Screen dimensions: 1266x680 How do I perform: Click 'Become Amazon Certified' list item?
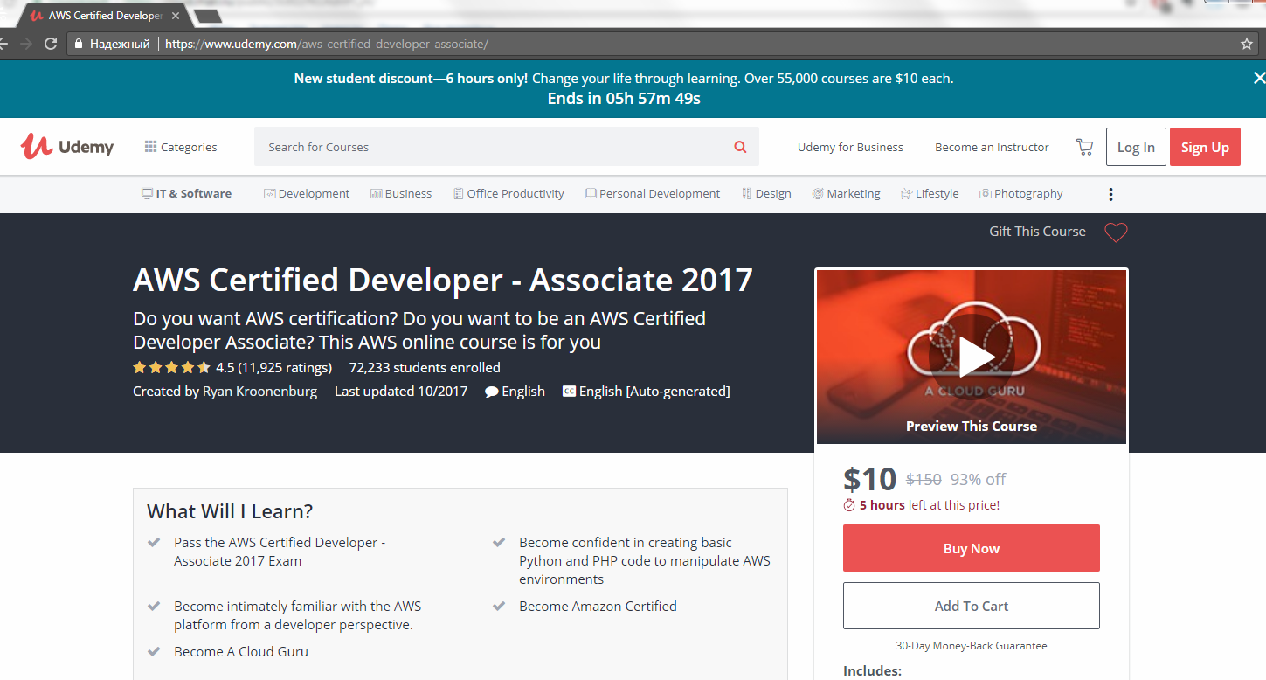598,606
